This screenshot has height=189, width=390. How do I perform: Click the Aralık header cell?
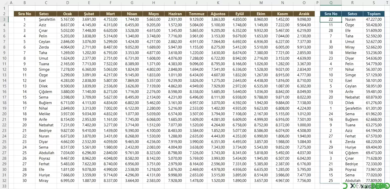point(304,14)
